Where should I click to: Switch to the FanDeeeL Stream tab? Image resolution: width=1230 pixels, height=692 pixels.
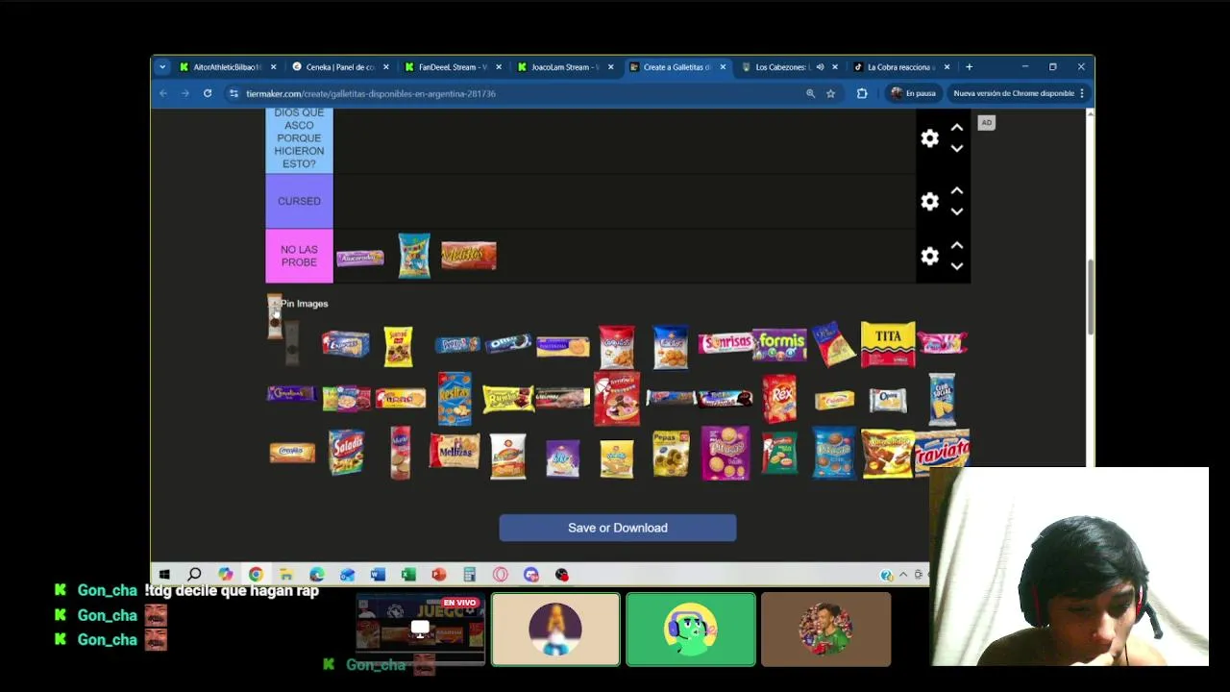click(453, 67)
